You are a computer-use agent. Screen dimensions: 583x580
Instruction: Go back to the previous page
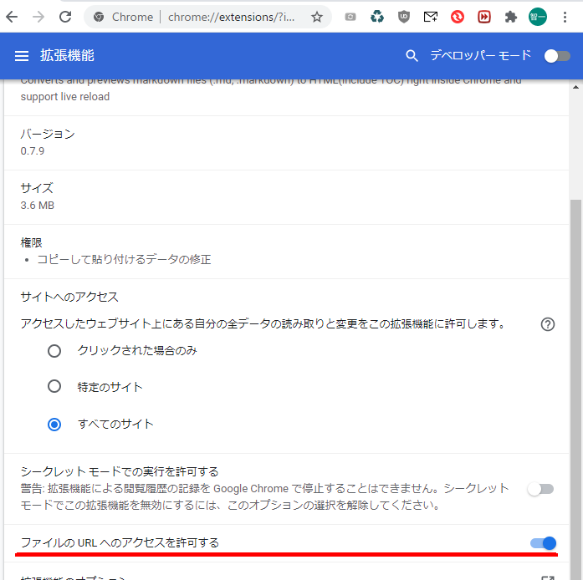pyautogui.click(x=12, y=17)
